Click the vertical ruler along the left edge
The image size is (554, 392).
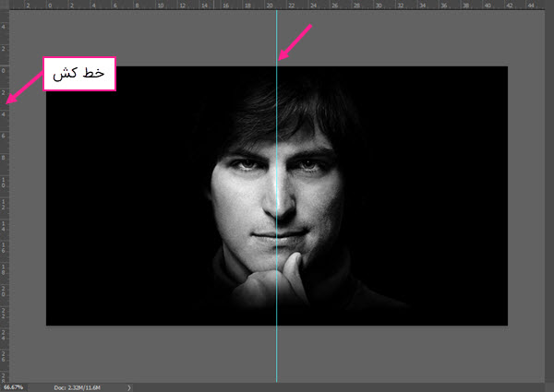[x=5, y=196]
